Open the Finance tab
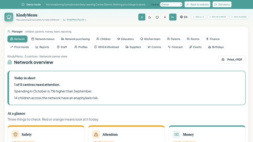The image size is (253, 142). pos(213,39)
